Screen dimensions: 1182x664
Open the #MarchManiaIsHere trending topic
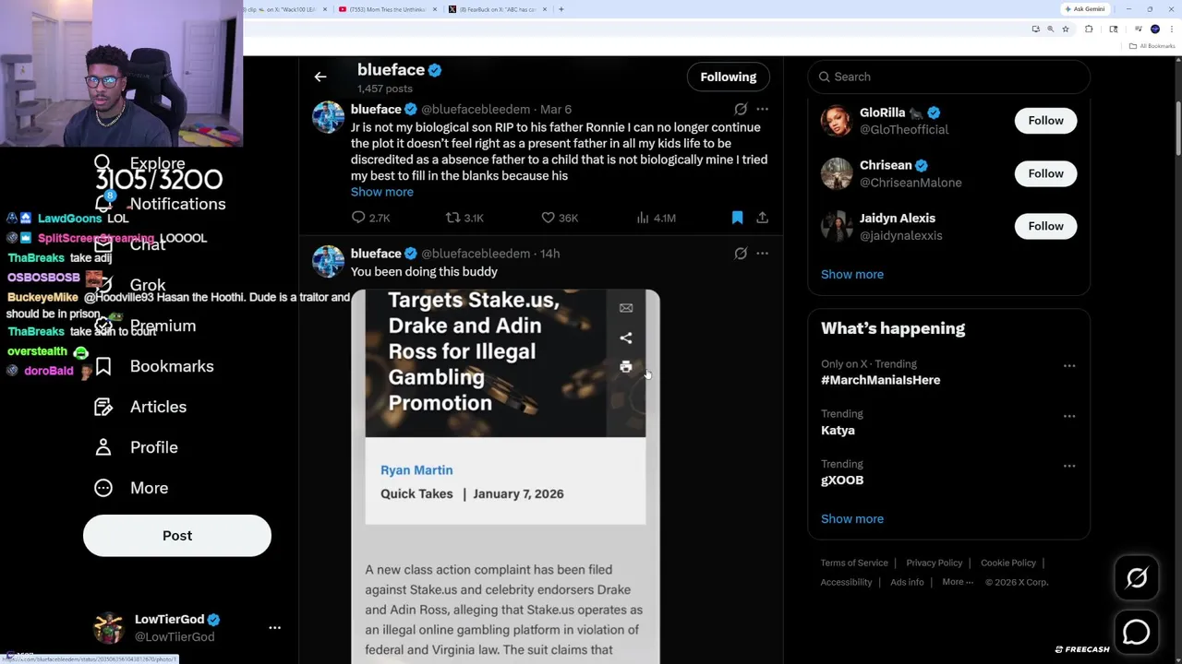[880, 380]
